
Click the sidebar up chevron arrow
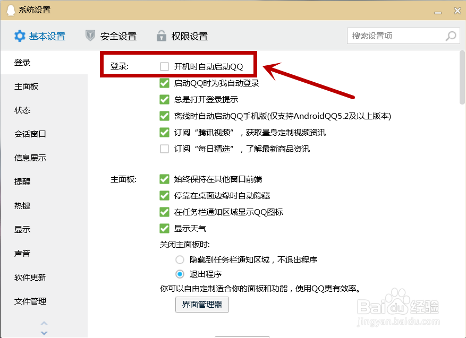click(44, 323)
